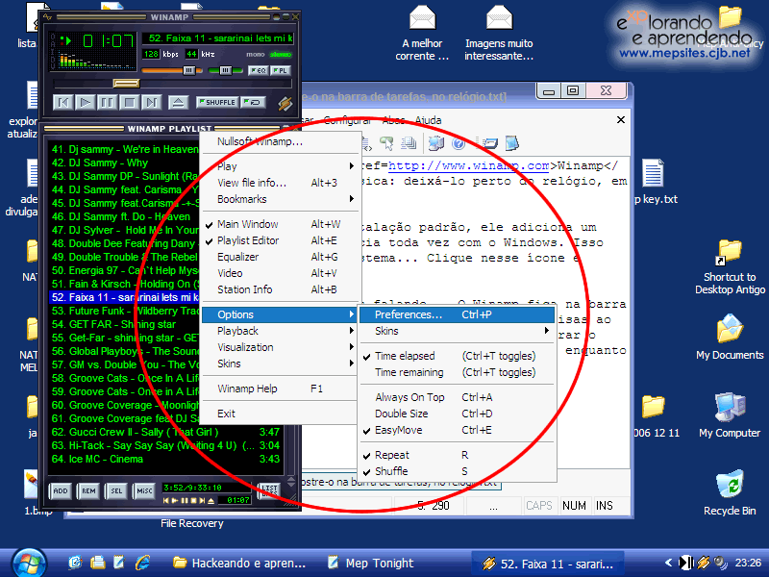This screenshot has width=769, height=577.
Task: Click the Eject button in Winamp
Action: pos(178,103)
